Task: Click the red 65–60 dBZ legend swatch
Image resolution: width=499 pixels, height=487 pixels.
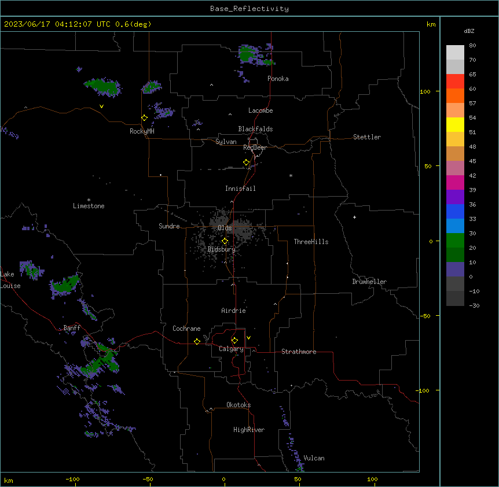Action: [455, 82]
